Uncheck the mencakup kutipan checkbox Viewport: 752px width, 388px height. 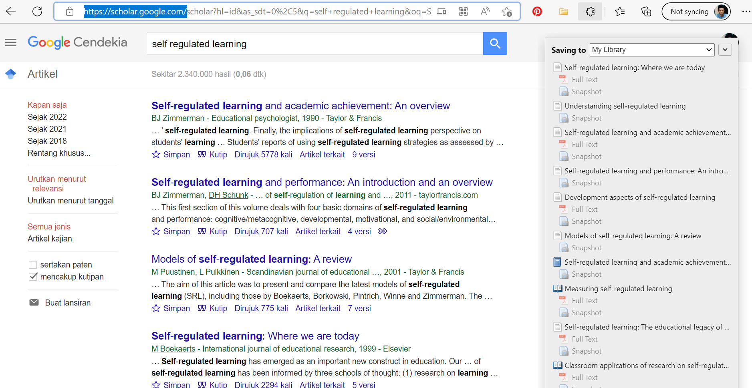(x=33, y=277)
